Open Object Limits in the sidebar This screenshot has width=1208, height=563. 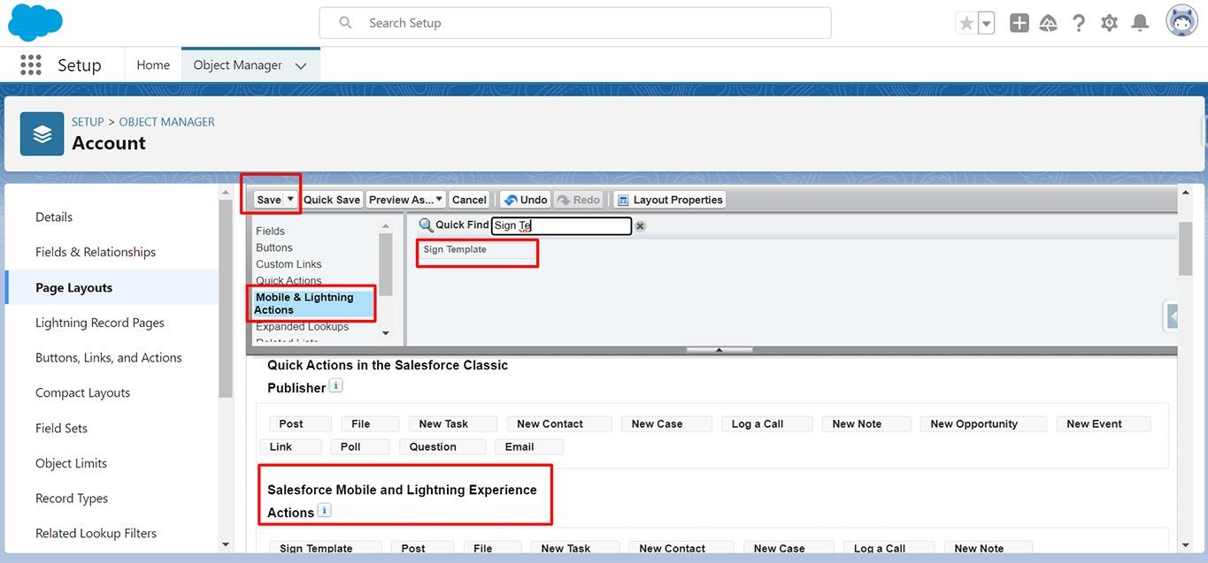tap(71, 463)
